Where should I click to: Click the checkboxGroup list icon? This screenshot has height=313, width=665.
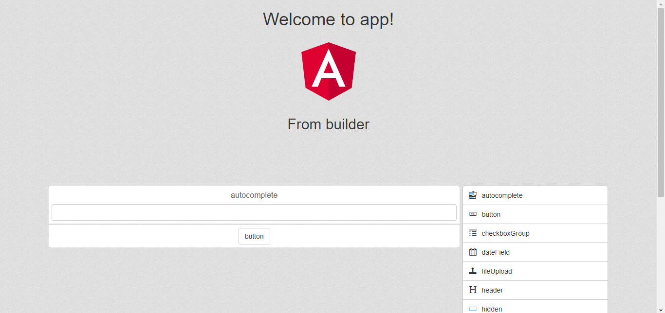(473, 233)
